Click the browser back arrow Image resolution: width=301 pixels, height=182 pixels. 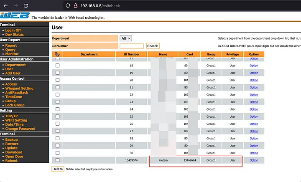pyautogui.click(x=5, y=6)
